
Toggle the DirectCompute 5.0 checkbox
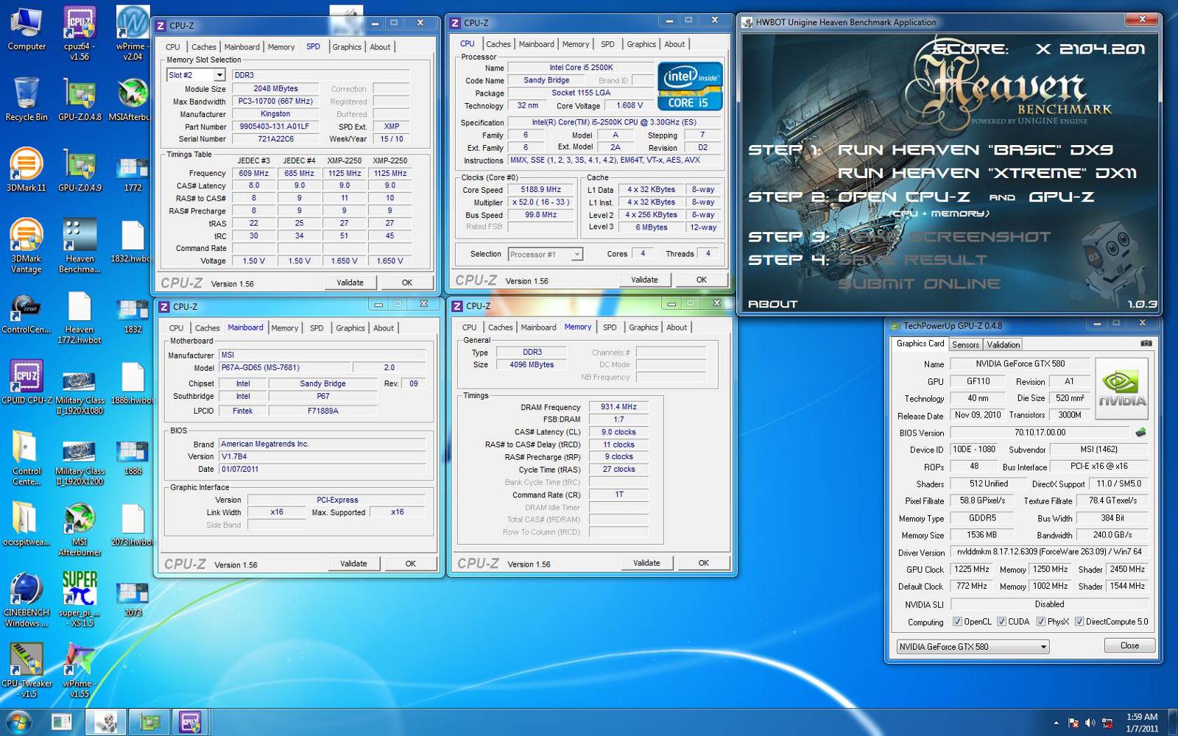[x=1079, y=622]
